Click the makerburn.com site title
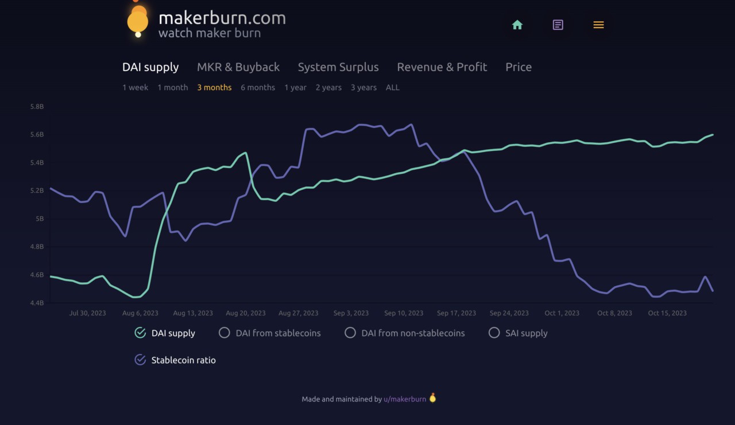735x425 pixels. [x=222, y=18]
